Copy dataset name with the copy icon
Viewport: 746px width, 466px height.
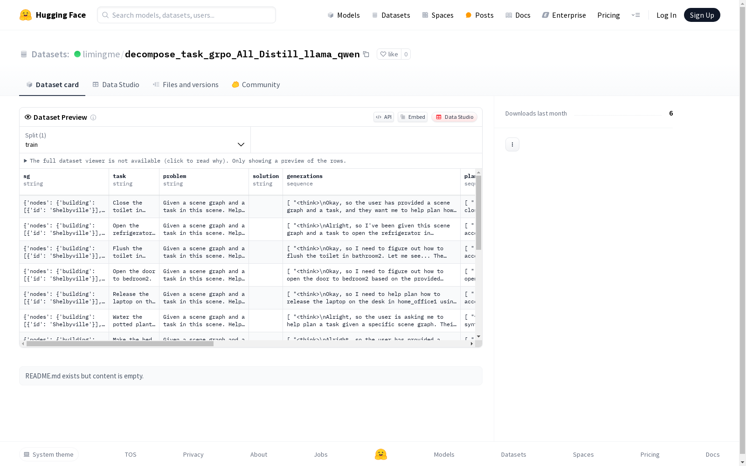pos(366,54)
